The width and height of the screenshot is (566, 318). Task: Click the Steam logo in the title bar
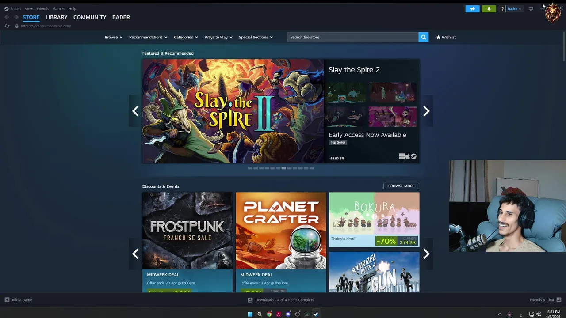point(6,8)
